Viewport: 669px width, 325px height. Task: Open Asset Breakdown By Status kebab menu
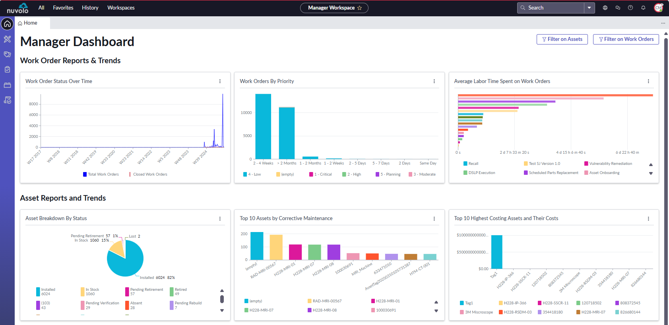click(x=220, y=219)
